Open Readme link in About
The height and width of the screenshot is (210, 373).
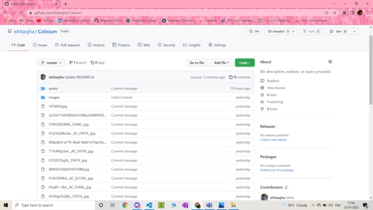tap(273, 81)
